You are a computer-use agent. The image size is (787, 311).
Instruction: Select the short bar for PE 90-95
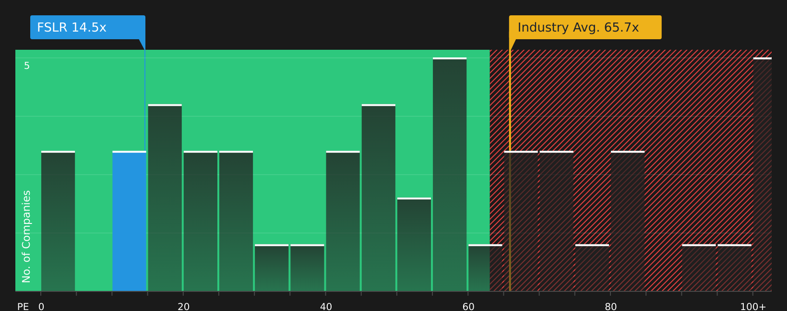coord(699,268)
